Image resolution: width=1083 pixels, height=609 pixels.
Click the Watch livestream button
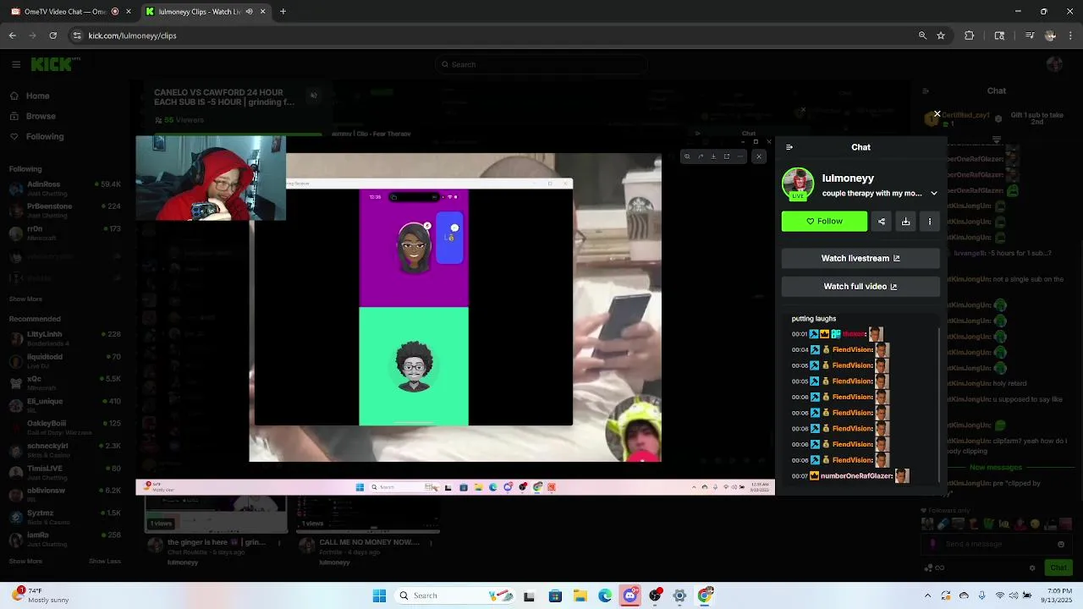coord(860,258)
